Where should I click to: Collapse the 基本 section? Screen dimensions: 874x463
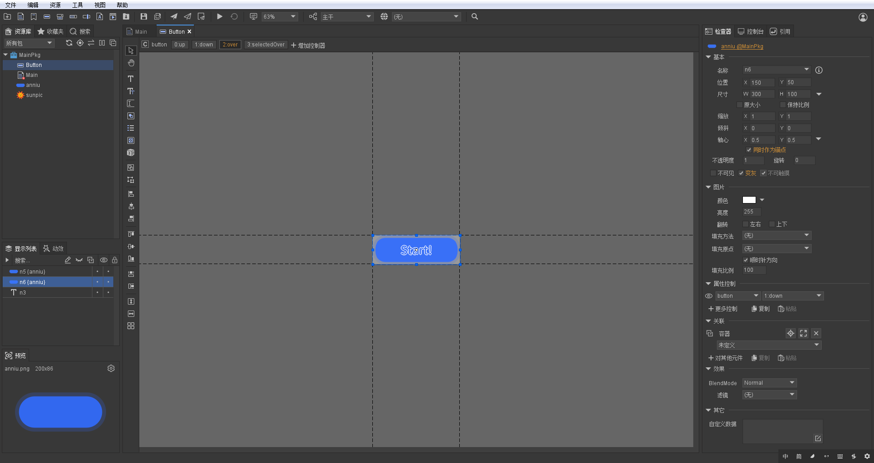pos(708,57)
